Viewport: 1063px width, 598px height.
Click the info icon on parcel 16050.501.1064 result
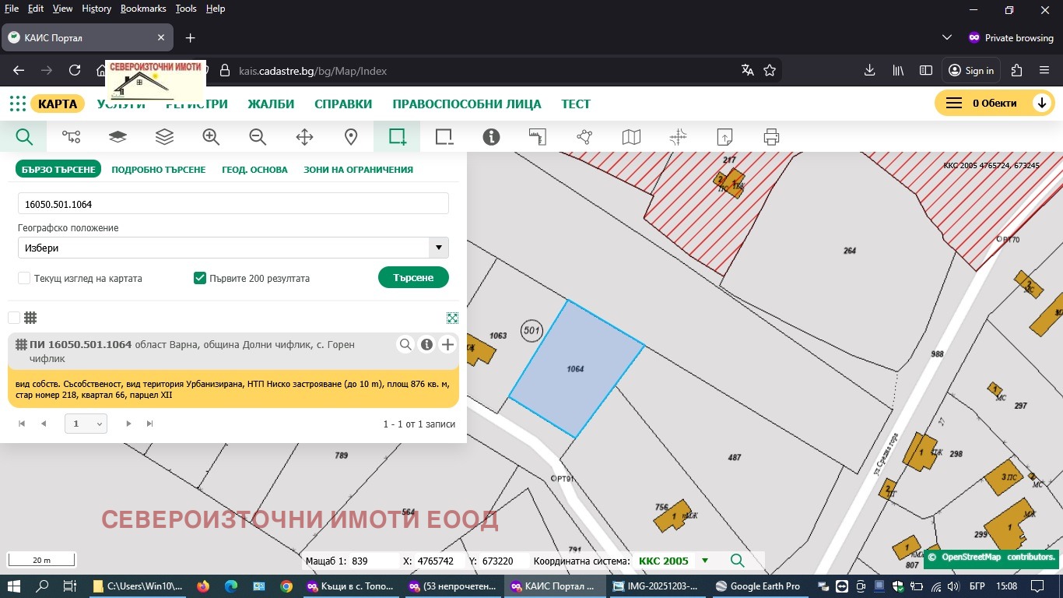coord(426,344)
